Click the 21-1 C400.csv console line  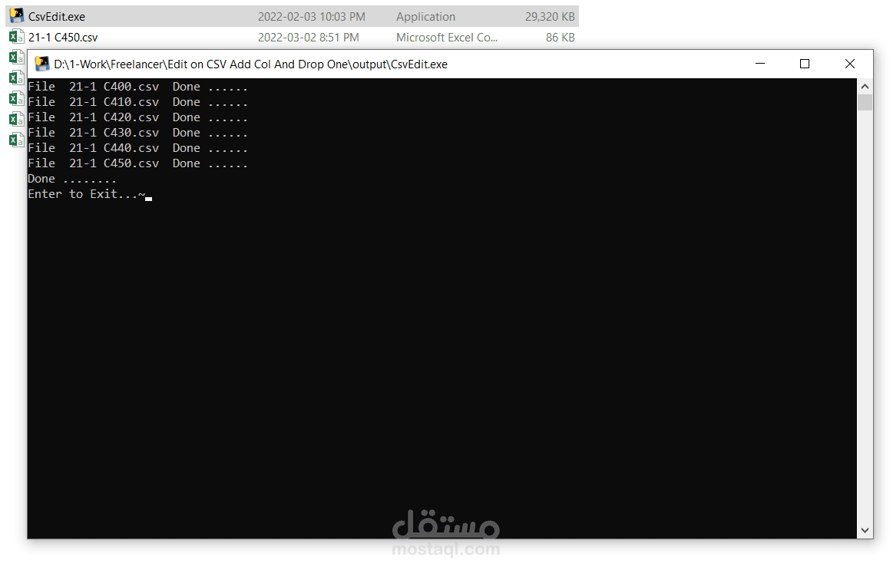pyautogui.click(x=137, y=87)
